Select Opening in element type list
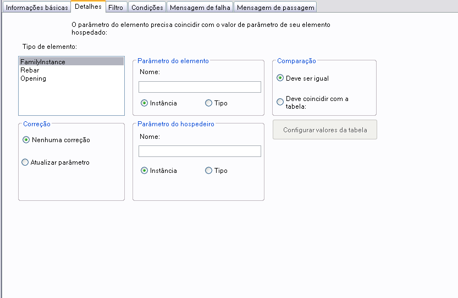Screen dimensions: 458x298 (33, 78)
